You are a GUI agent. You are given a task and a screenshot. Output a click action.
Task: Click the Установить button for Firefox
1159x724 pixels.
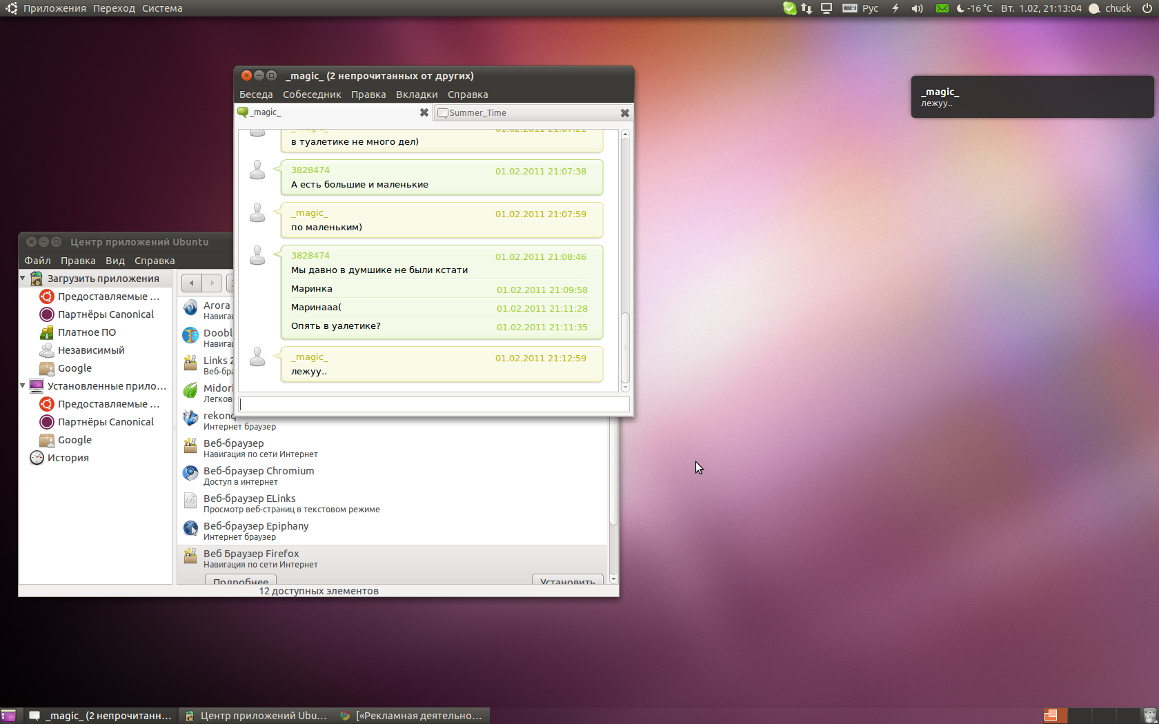pos(568,580)
